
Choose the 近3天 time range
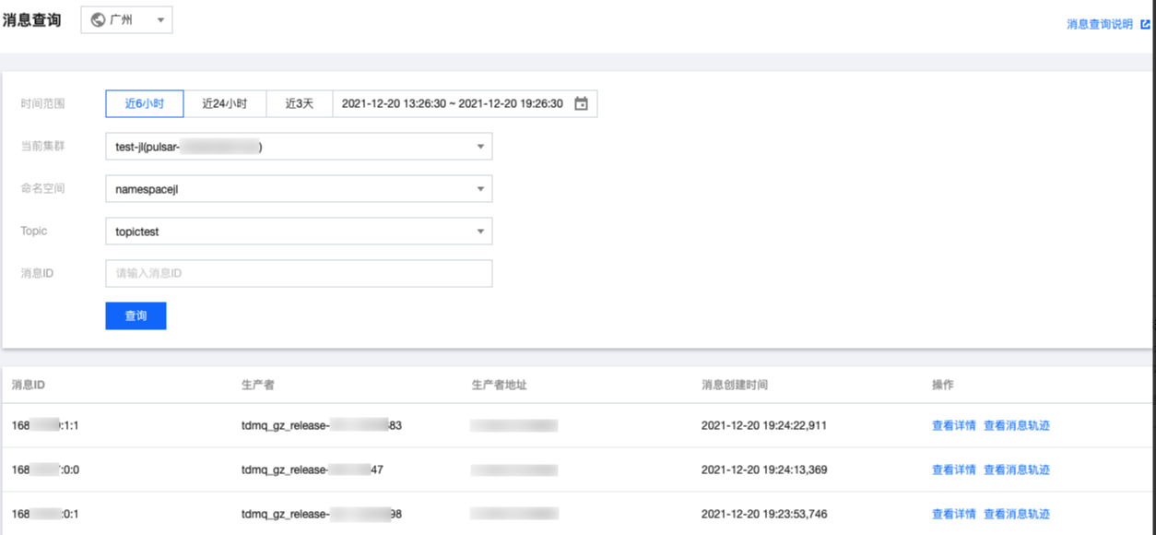[x=300, y=104]
